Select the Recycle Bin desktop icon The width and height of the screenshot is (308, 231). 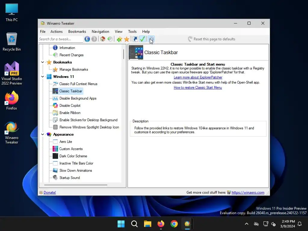(12, 42)
